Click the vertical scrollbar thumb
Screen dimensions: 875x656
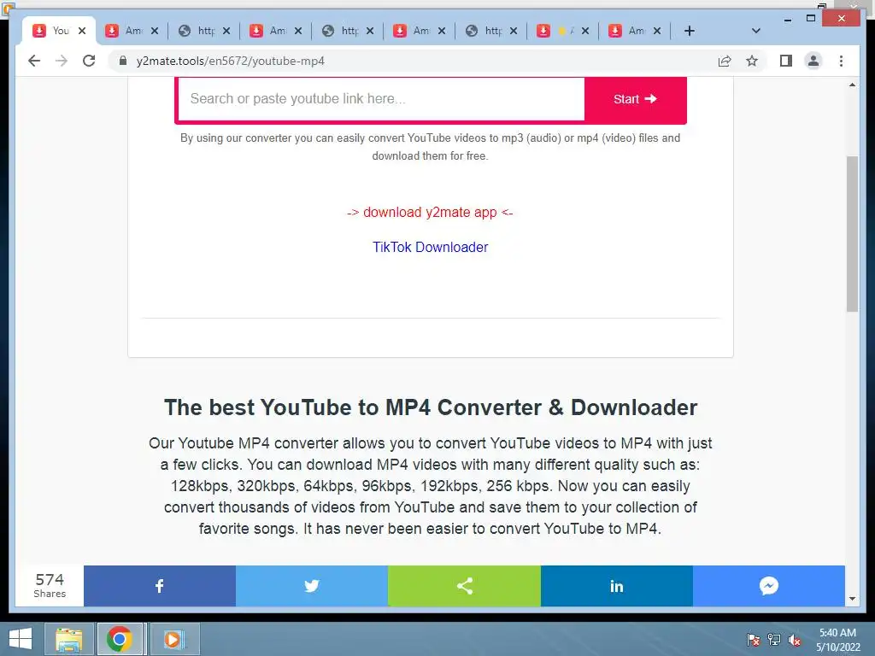point(852,234)
